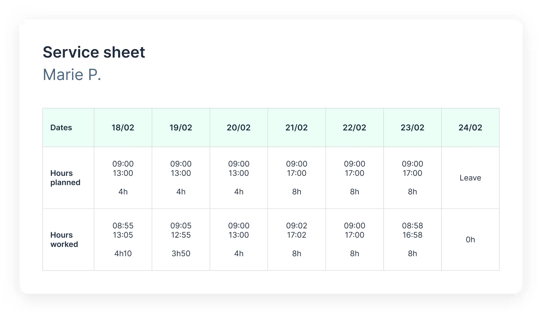Image resolution: width=542 pixels, height=313 pixels.
Task: Click the Hours worked row label
Action: pos(64,240)
